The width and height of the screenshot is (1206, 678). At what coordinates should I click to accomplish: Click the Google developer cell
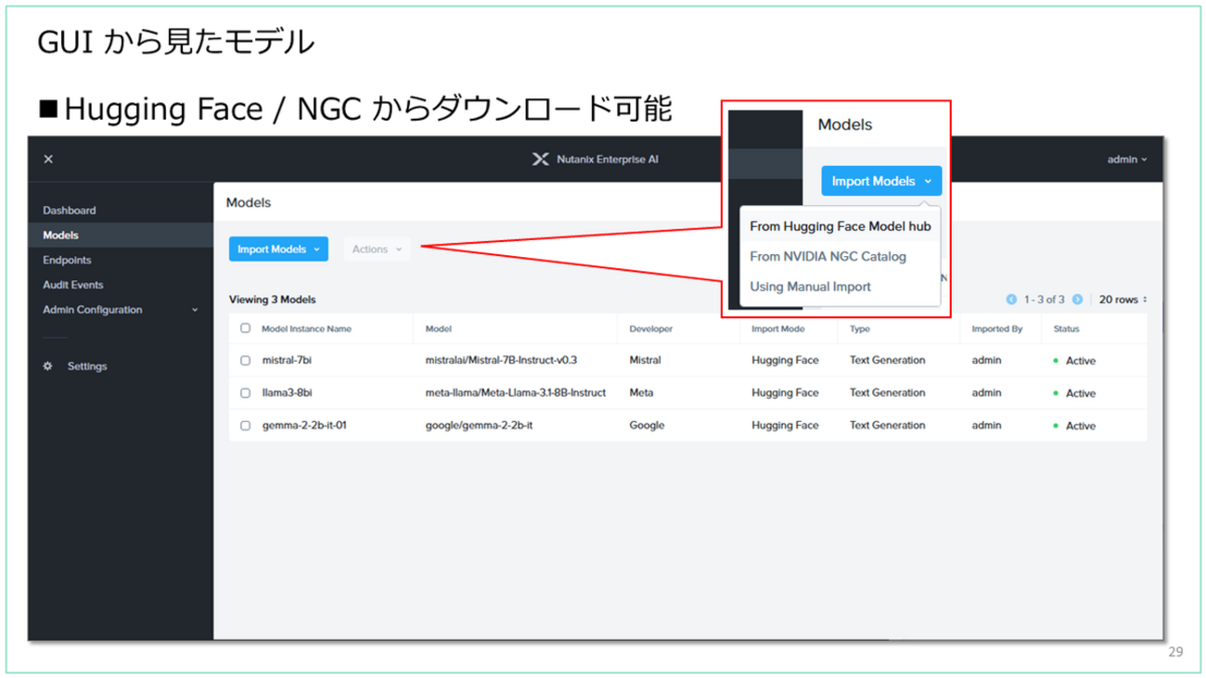click(647, 426)
